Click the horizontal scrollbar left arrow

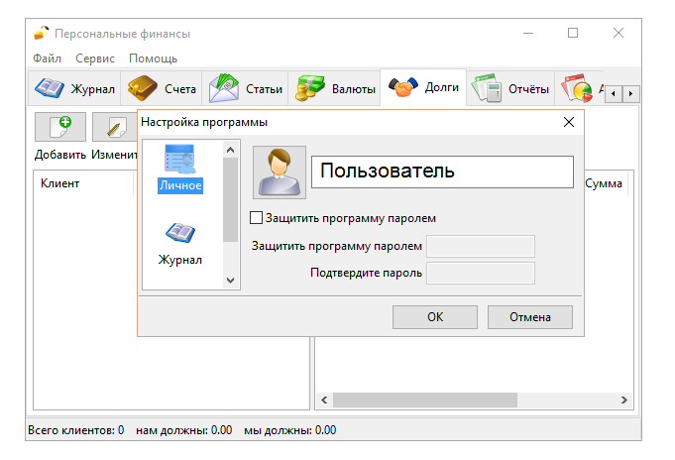coord(324,401)
